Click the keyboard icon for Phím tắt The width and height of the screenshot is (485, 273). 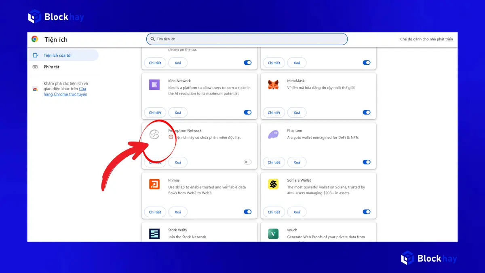[x=35, y=67]
